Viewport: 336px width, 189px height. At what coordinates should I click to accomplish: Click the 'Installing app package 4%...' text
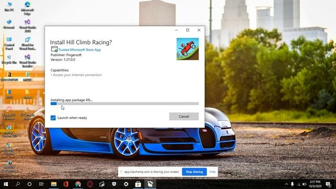click(71, 100)
